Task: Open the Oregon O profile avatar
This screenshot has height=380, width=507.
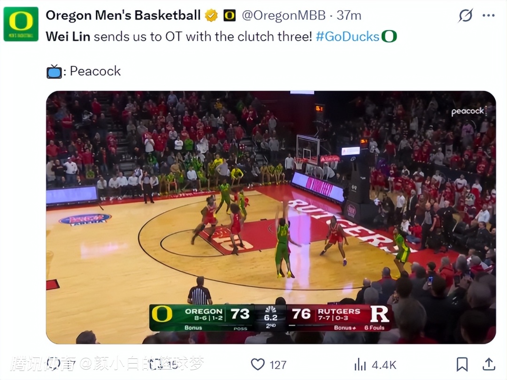Action: [x=21, y=24]
